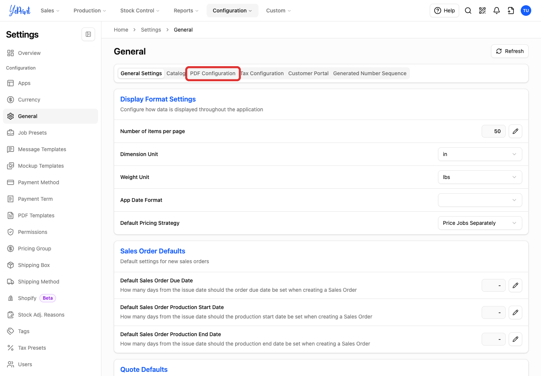
Task: Open Tax Presets settings
Action: (x=50, y=348)
